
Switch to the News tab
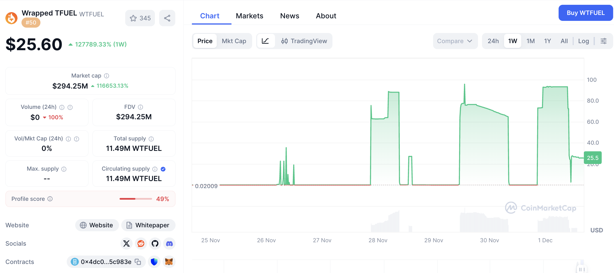(289, 16)
